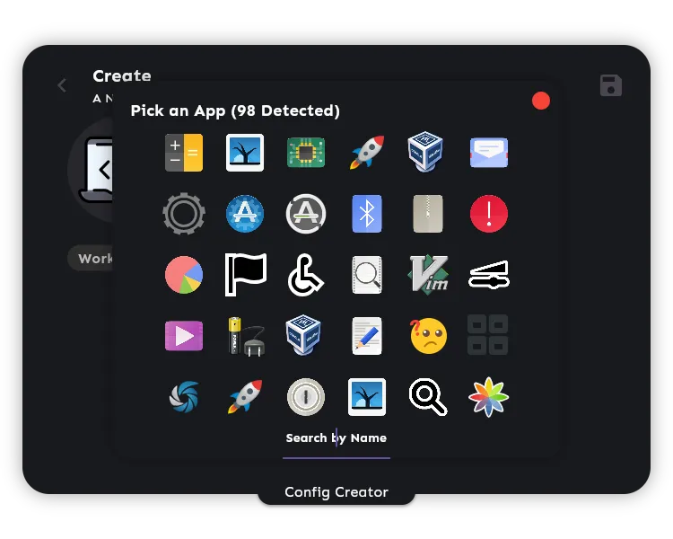Choose the grey circular A updater app
This screenshot has width=673, height=539.
(x=306, y=214)
